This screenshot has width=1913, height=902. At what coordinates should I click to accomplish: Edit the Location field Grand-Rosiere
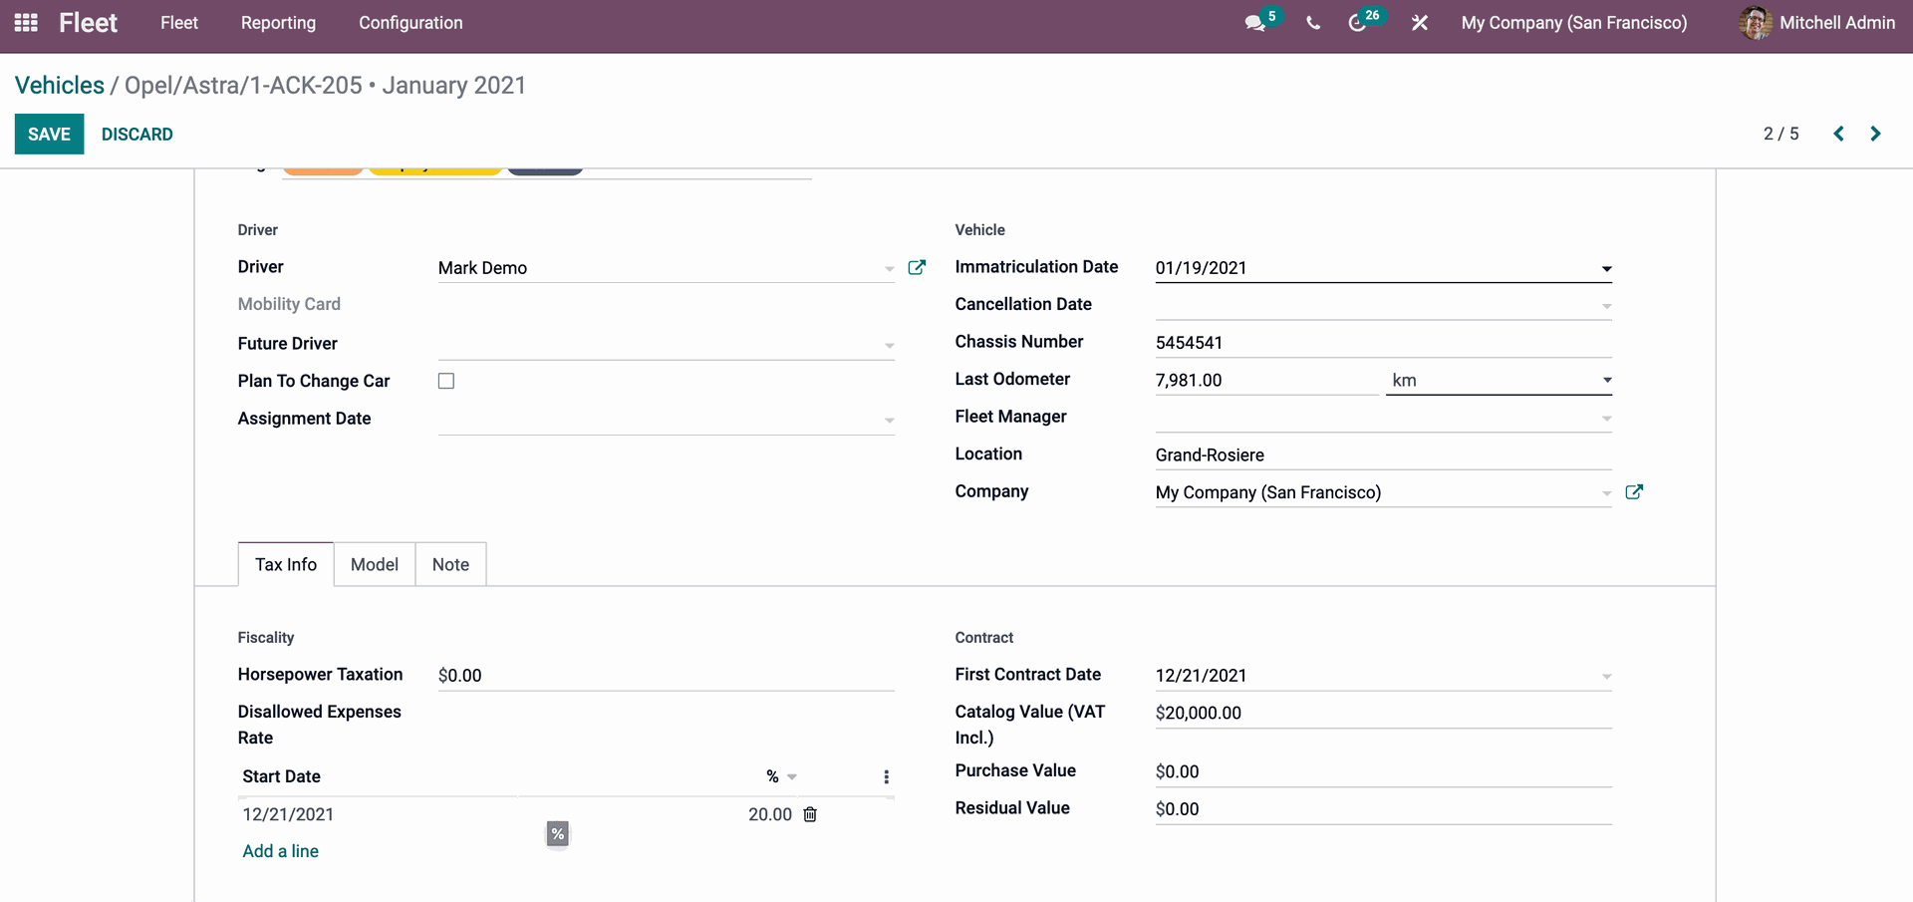pyautogui.click(x=1384, y=454)
